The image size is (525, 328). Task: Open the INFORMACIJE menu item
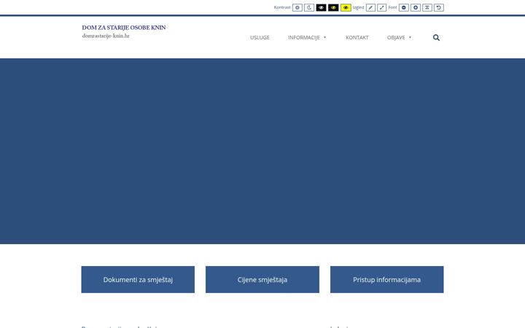coord(304,37)
